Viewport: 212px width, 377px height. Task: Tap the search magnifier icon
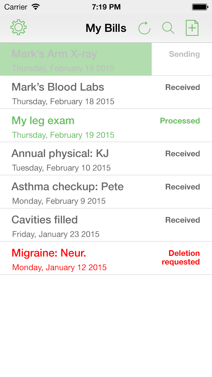[x=168, y=28]
